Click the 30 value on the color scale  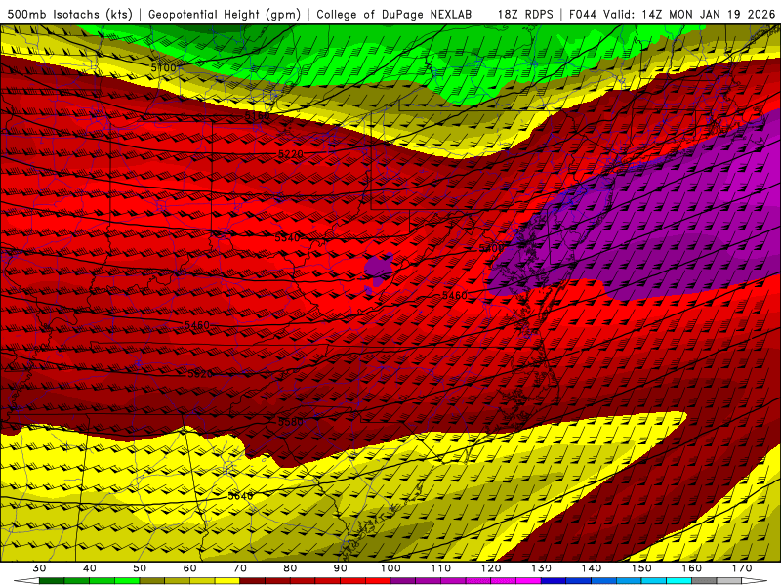point(39,568)
